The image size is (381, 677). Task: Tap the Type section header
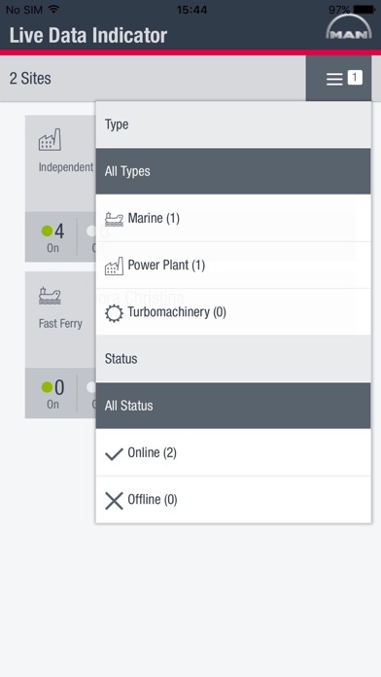click(233, 125)
